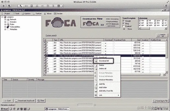
Task: Select size cell 428.5 KB
Action: 137,45
